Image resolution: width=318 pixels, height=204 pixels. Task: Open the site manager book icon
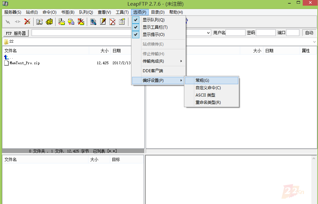[39, 22]
